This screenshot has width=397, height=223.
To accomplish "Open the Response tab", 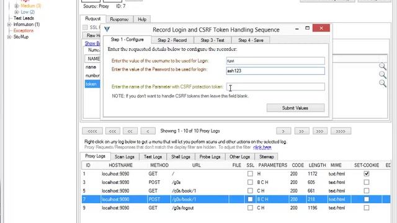I will 119,19.
